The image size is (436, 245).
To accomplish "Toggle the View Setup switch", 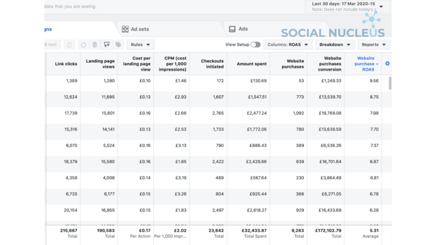I will pyautogui.click(x=255, y=44).
